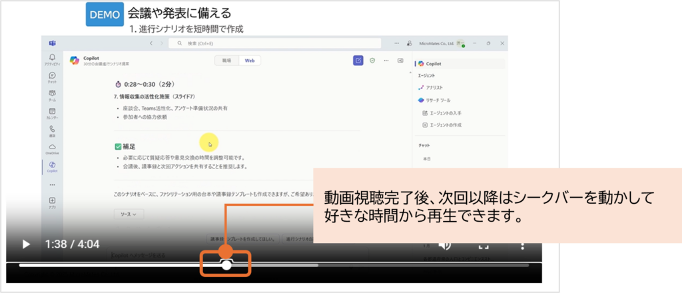Open Calendar in Teams sidebar

coord(52,113)
